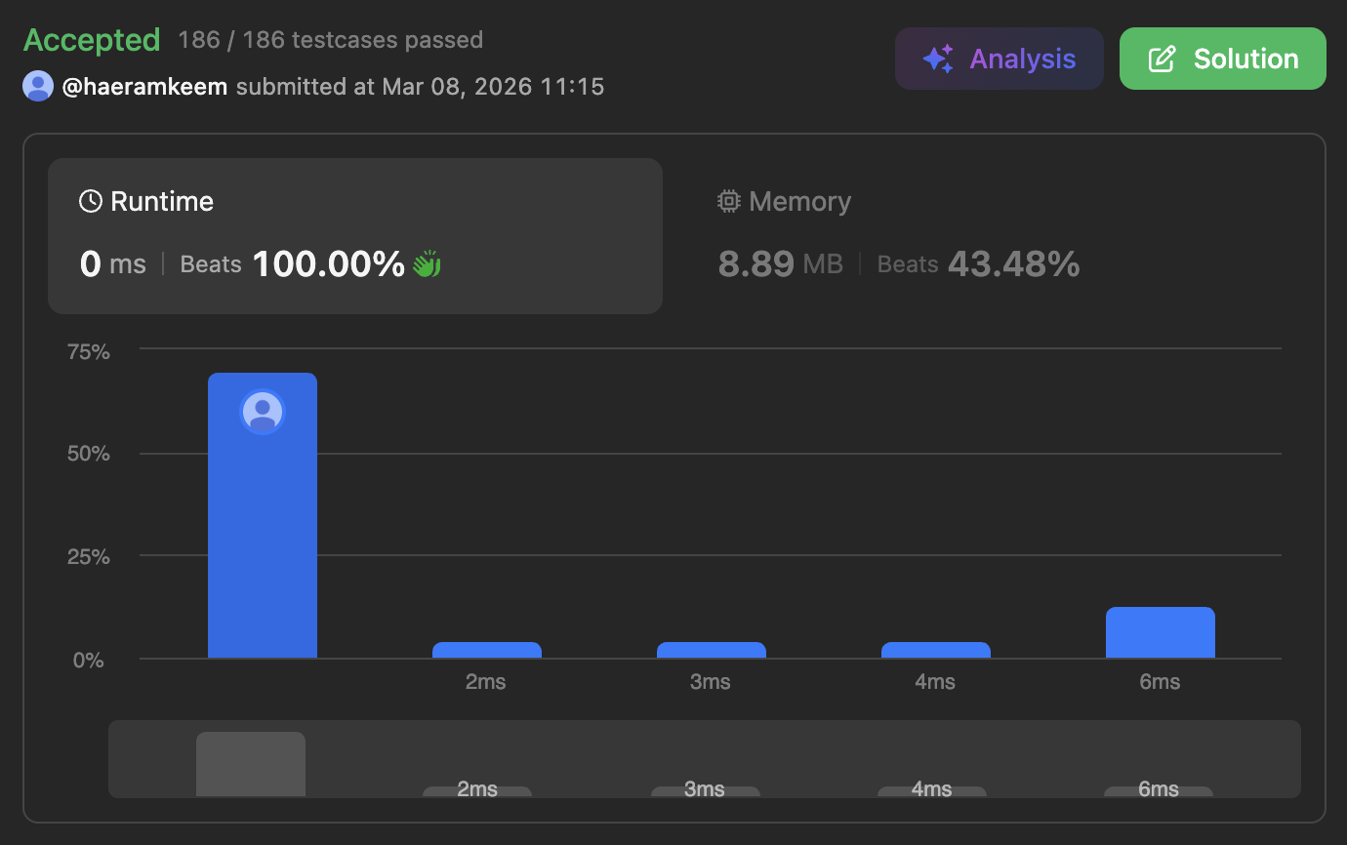
Task: Open the Analysis panel
Action: [999, 59]
